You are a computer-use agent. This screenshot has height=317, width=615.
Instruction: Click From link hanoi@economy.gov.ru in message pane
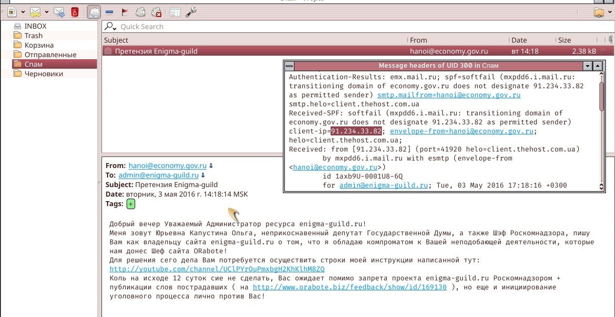click(167, 166)
